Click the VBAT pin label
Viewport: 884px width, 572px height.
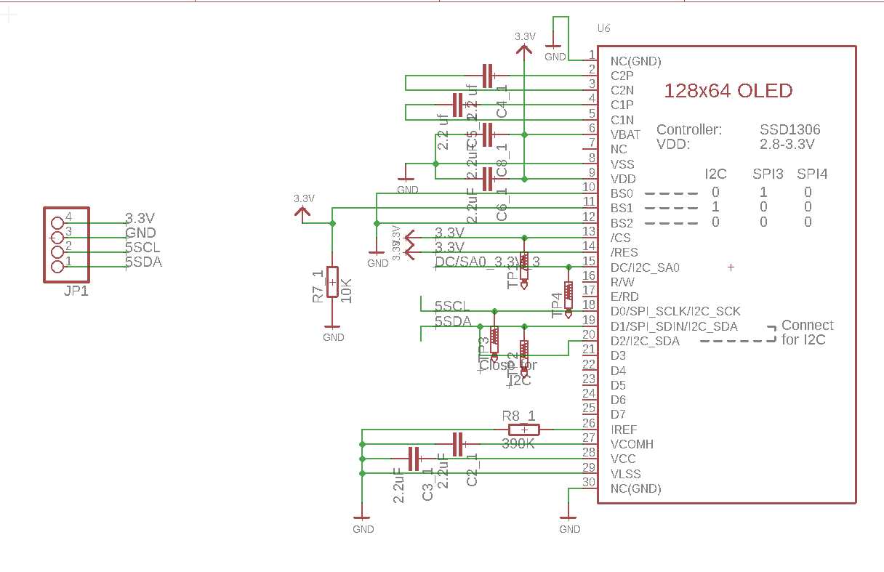click(626, 134)
